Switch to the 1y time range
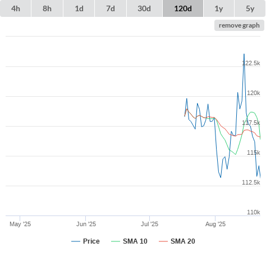Viewport: 266px width, 256px height. pyautogui.click(x=219, y=8)
